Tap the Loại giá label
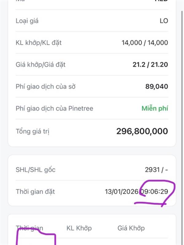 tap(27, 21)
